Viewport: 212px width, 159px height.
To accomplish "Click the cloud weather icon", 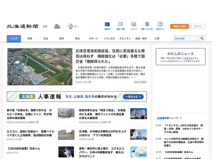I will (x=57, y=26).
